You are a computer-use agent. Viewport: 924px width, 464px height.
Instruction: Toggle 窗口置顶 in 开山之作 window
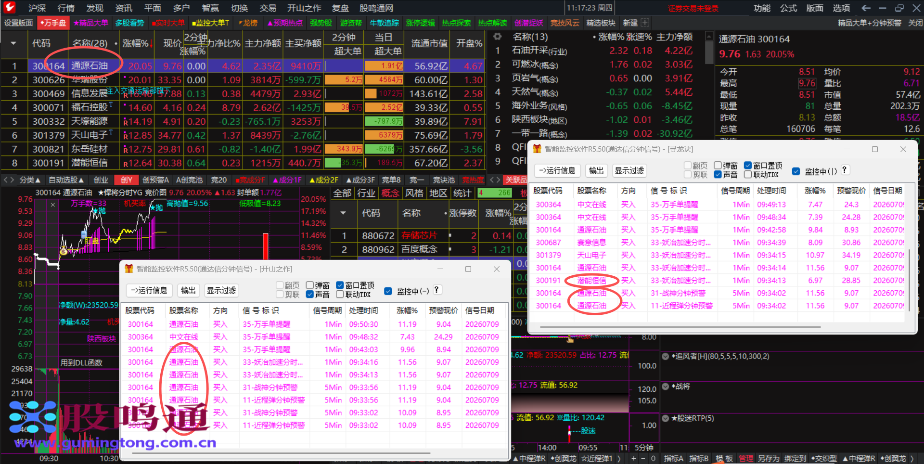pos(340,285)
